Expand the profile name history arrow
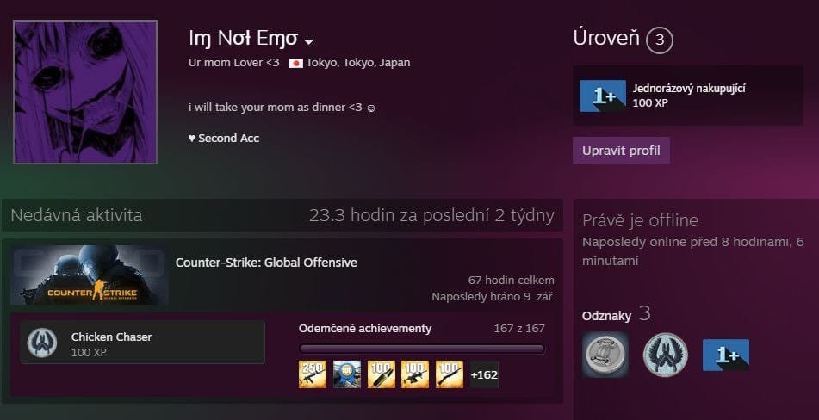The width and height of the screenshot is (819, 420). pyautogui.click(x=308, y=42)
